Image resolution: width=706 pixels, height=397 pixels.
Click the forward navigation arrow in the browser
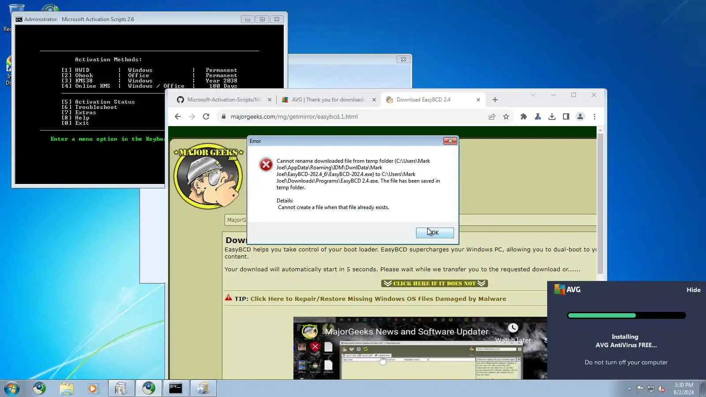click(x=192, y=116)
